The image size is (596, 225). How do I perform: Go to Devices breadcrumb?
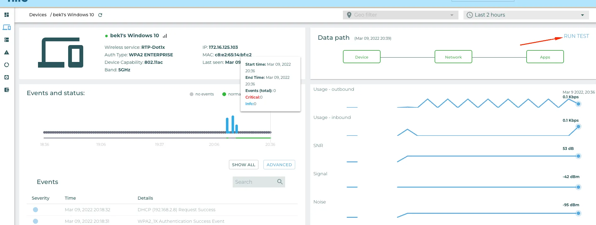pyautogui.click(x=38, y=15)
